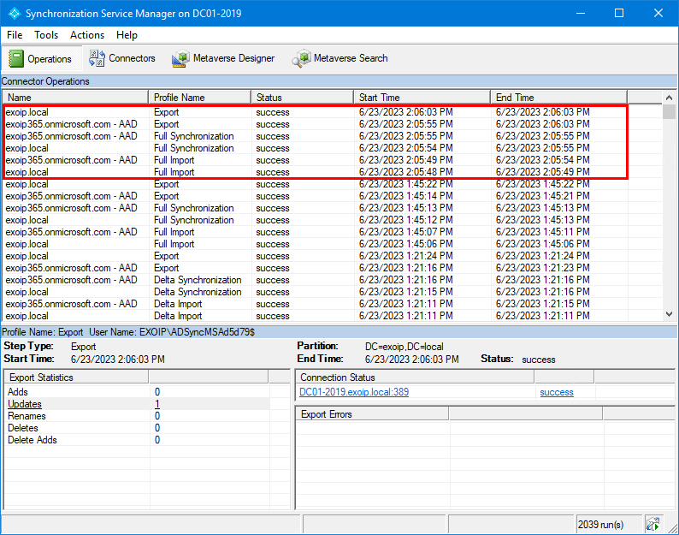Open the Tools menu
Viewport: 679px width, 535px height.
tap(46, 35)
